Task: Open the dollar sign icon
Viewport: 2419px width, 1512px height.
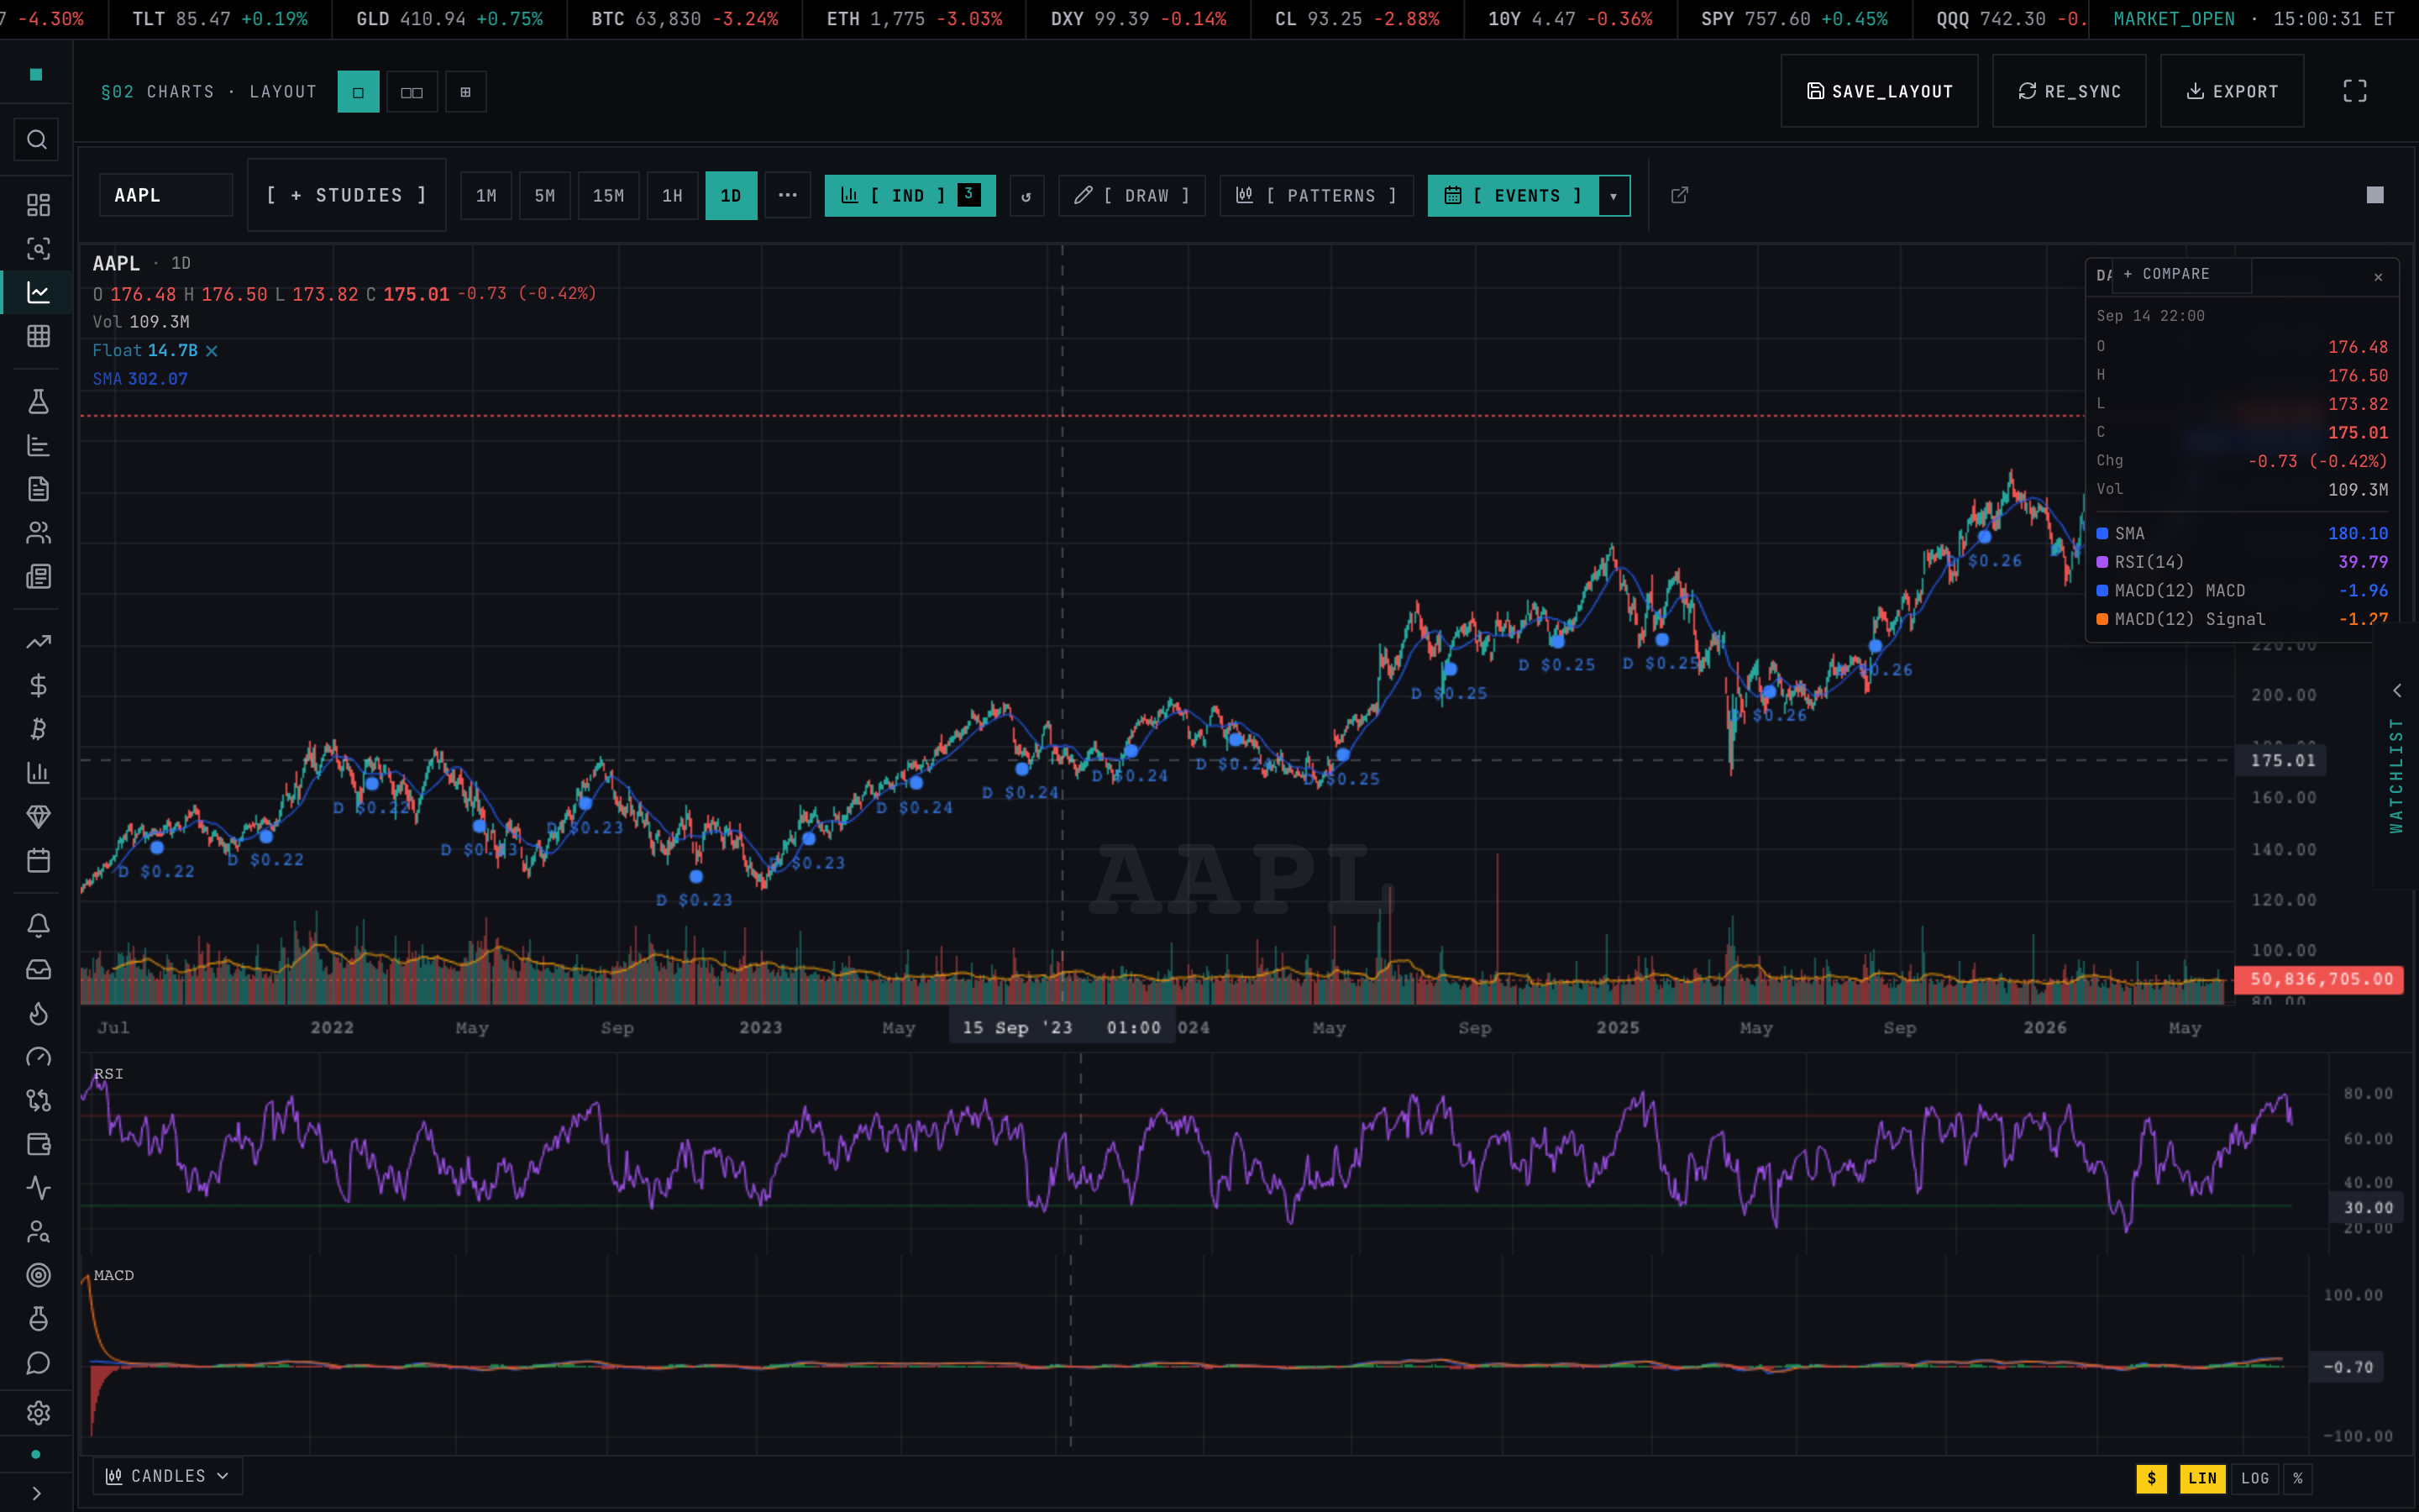Action: [x=38, y=685]
